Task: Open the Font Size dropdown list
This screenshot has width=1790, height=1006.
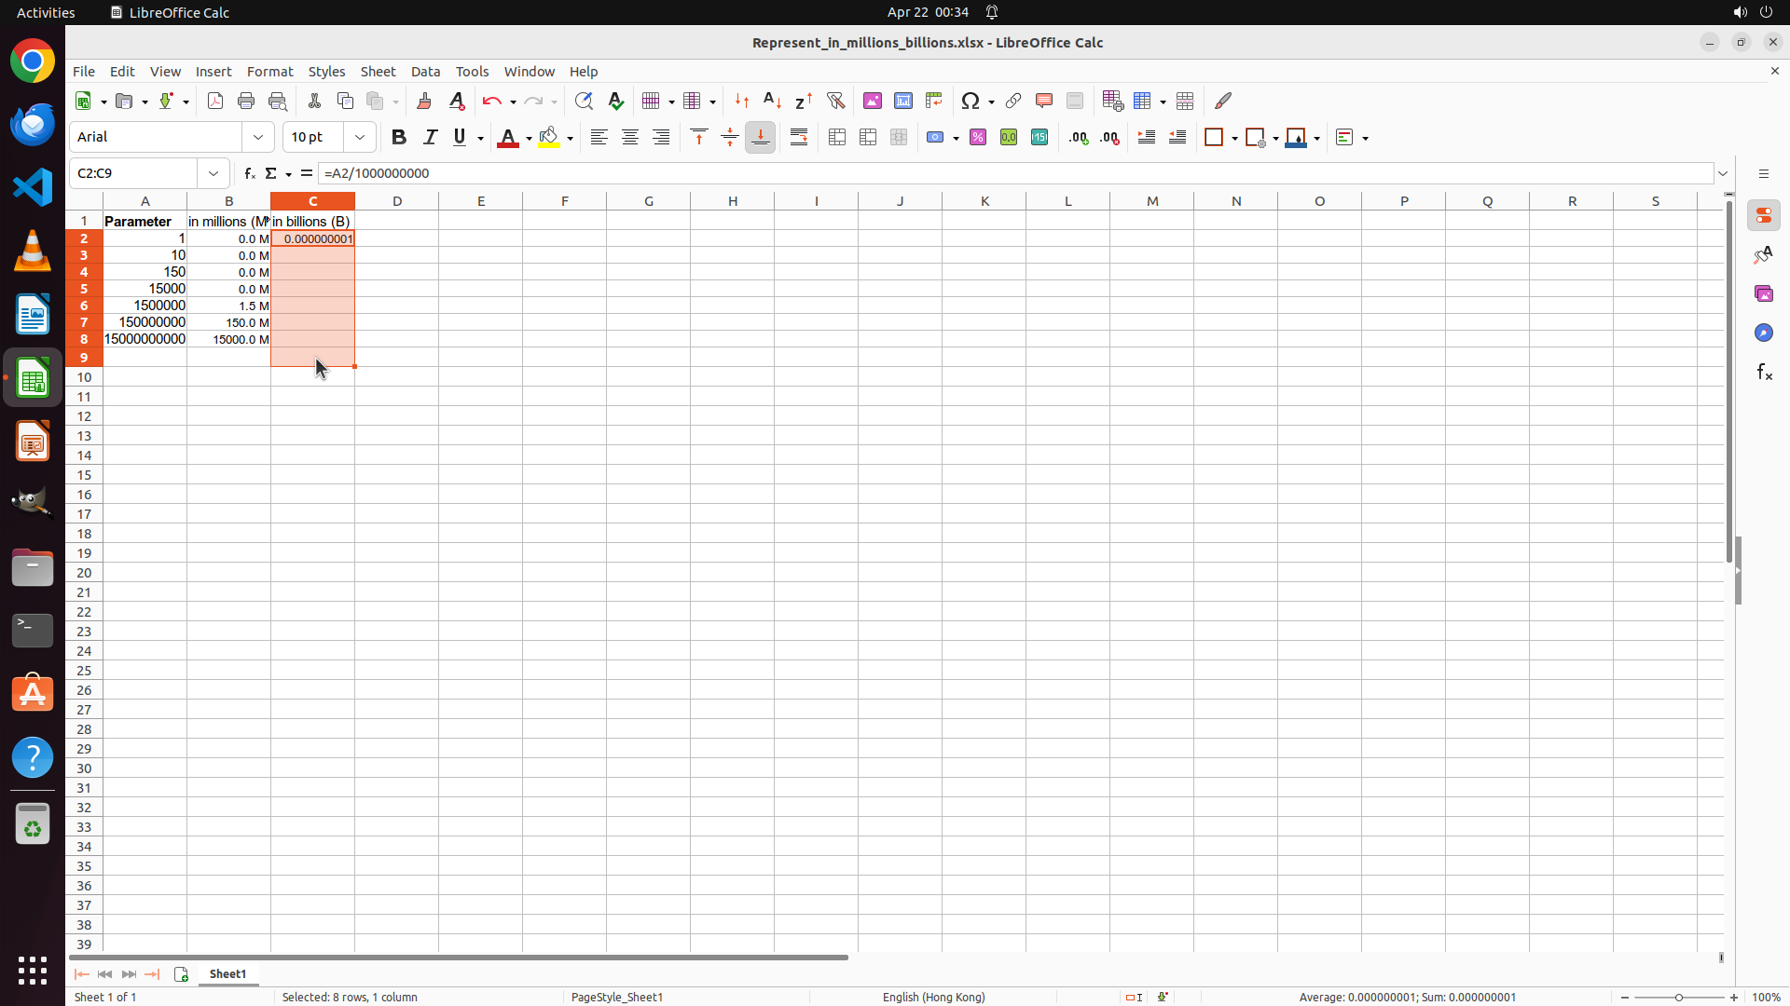Action: point(360,137)
